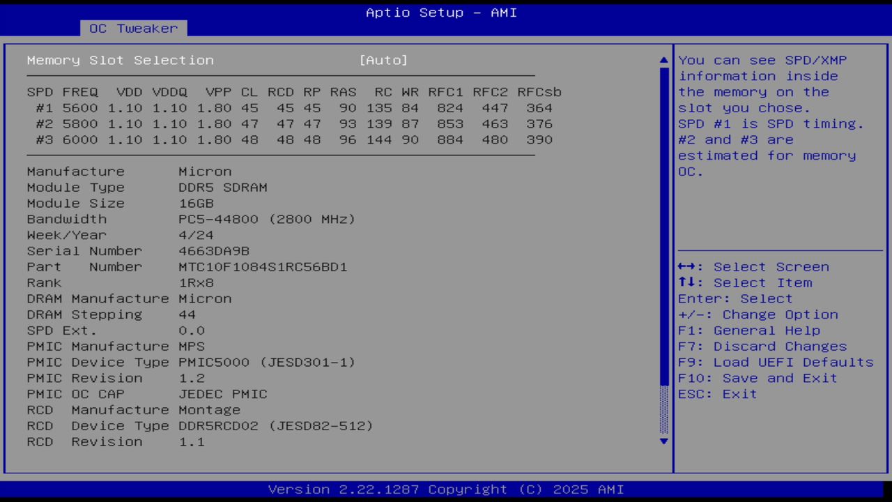Click the ESC Exit hint
Screen dimensions: 892x502
[x=718, y=395]
